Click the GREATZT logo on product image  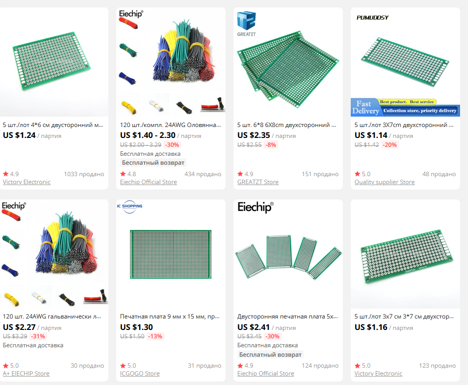[246, 24]
